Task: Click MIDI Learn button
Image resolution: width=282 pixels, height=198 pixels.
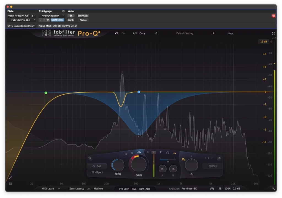Action: click(48, 189)
